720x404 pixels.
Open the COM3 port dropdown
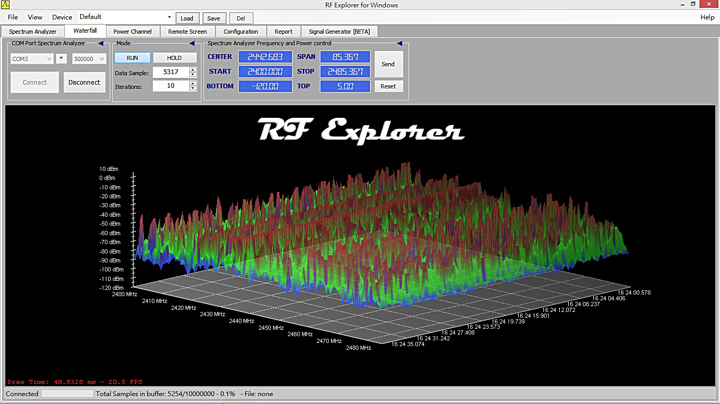pyautogui.click(x=32, y=59)
